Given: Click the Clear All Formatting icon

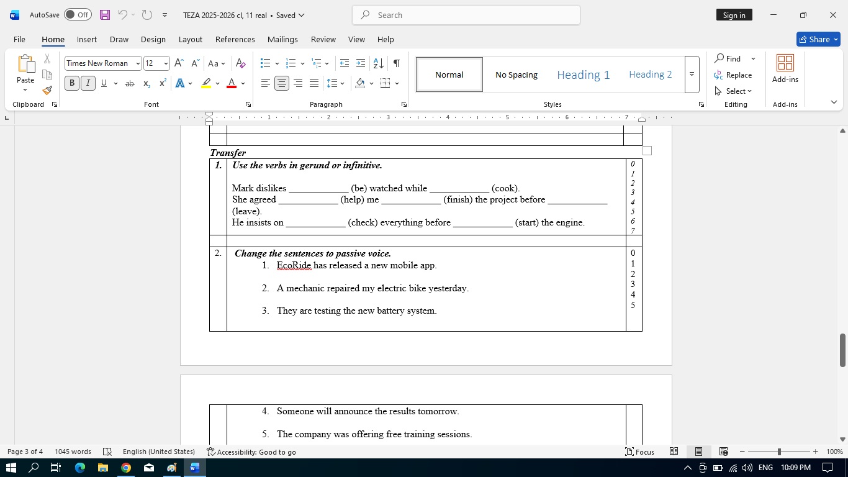Looking at the screenshot, I should coord(241,63).
